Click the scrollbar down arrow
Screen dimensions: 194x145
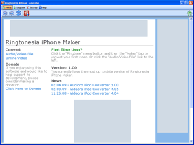click(191, 141)
